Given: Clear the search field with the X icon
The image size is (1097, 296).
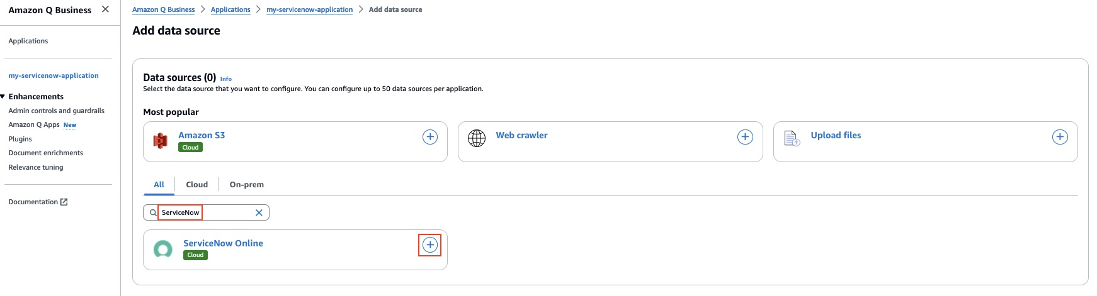Looking at the screenshot, I should point(259,213).
